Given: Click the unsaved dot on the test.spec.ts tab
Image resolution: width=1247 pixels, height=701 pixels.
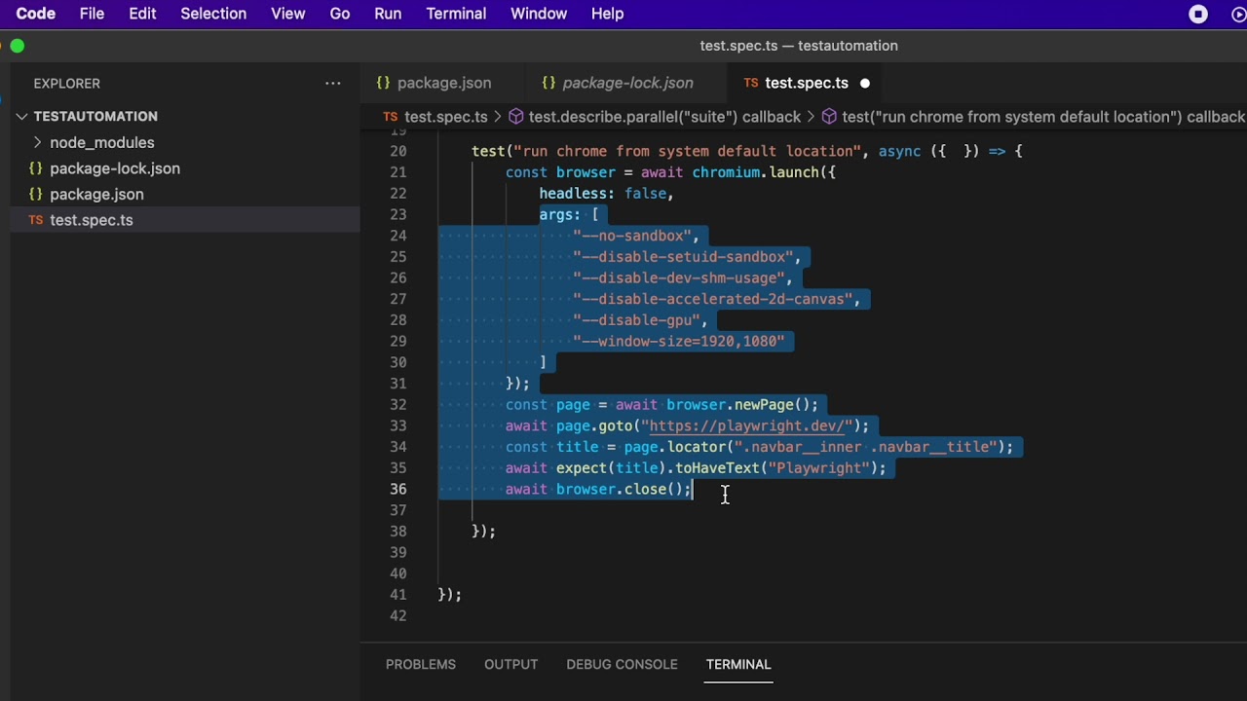Looking at the screenshot, I should pos(864,84).
